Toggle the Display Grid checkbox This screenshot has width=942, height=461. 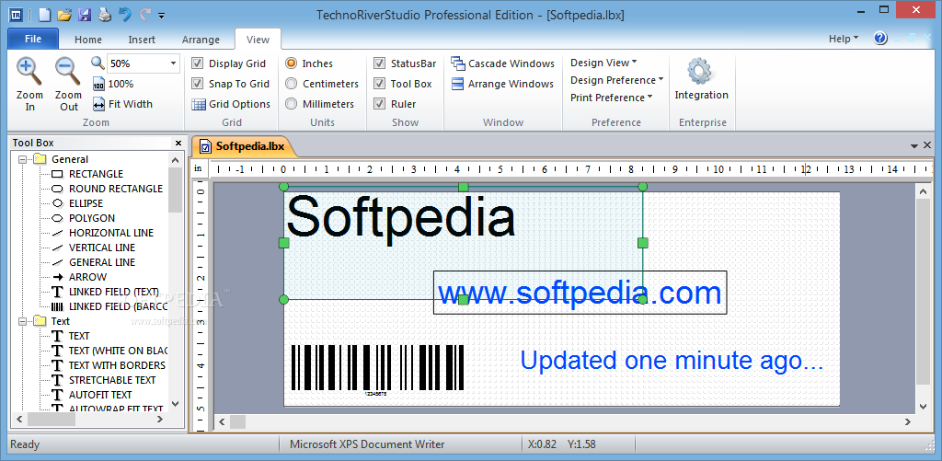tap(197, 63)
